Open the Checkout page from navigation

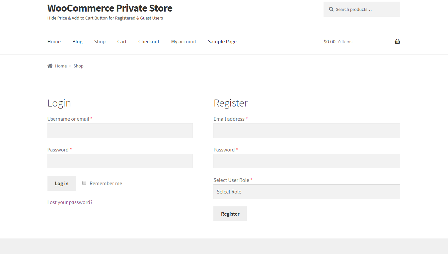[x=149, y=41]
